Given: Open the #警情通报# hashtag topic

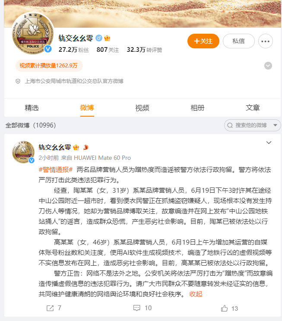Looking at the screenshot, I should point(56,169).
